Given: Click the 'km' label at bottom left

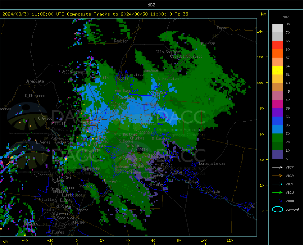Looking at the screenshot, I should point(5,241).
